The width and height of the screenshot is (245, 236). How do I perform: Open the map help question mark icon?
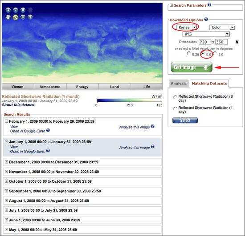(x=30, y=17)
